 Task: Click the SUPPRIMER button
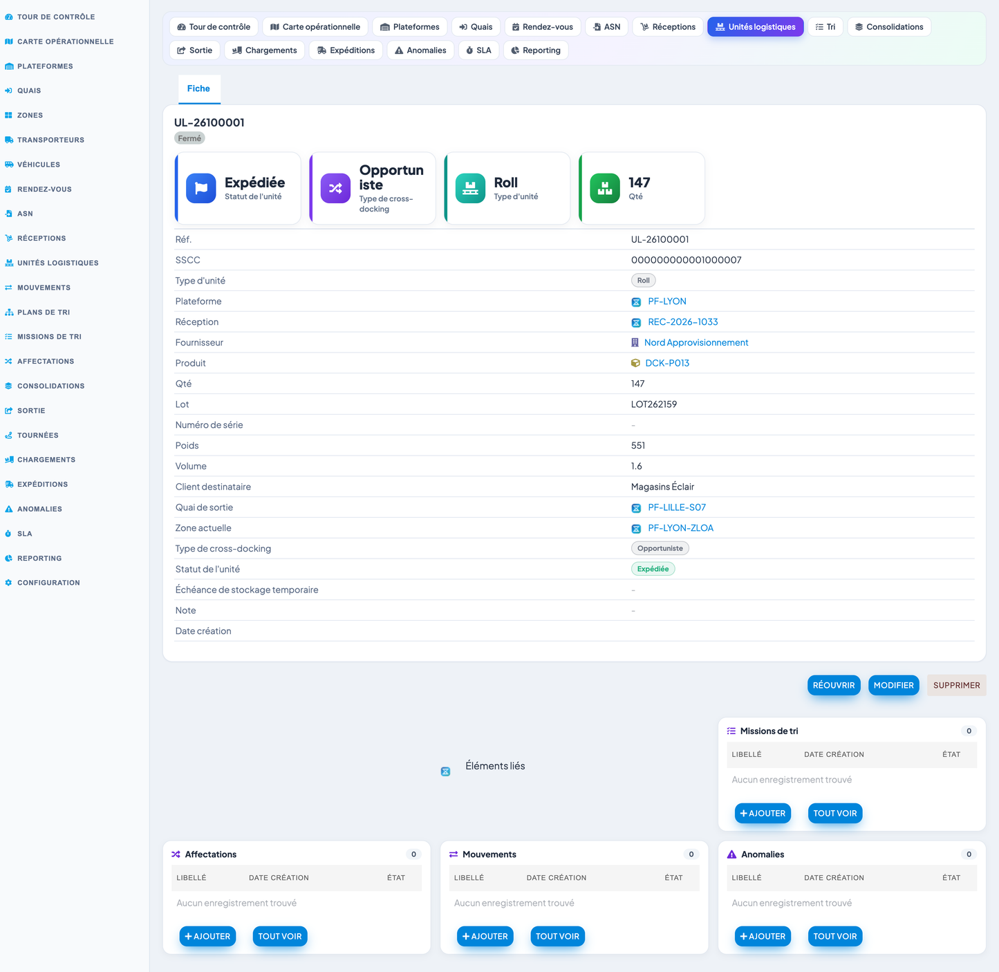coord(957,685)
